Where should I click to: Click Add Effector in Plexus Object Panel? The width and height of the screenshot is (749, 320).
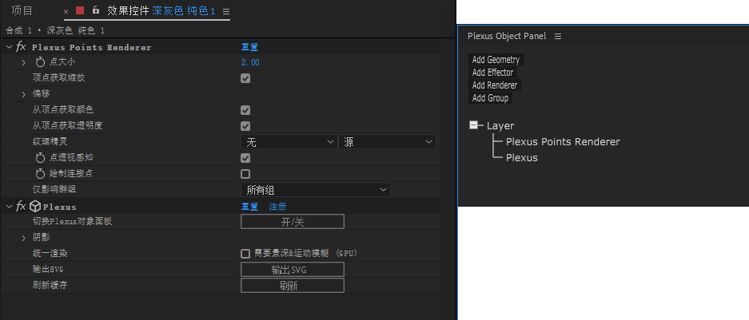click(493, 73)
